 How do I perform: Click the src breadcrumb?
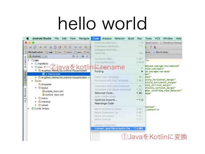pos(58,52)
